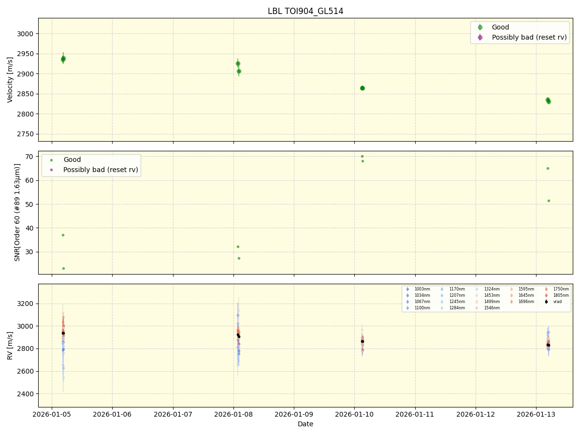Click the green velocity data point on 2026-01-10
The height and width of the screenshot is (435, 580).
coord(363,88)
